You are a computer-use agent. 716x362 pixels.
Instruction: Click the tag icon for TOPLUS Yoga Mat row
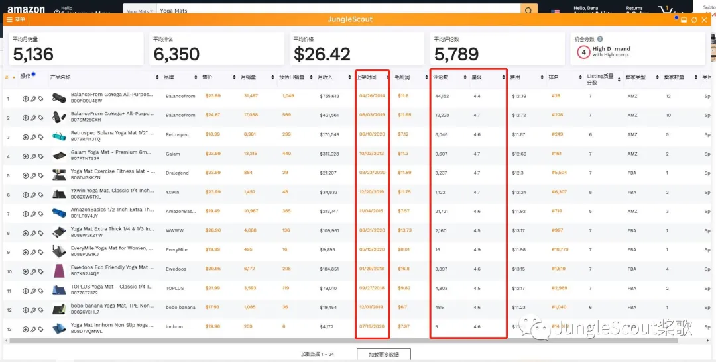[x=40, y=291]
